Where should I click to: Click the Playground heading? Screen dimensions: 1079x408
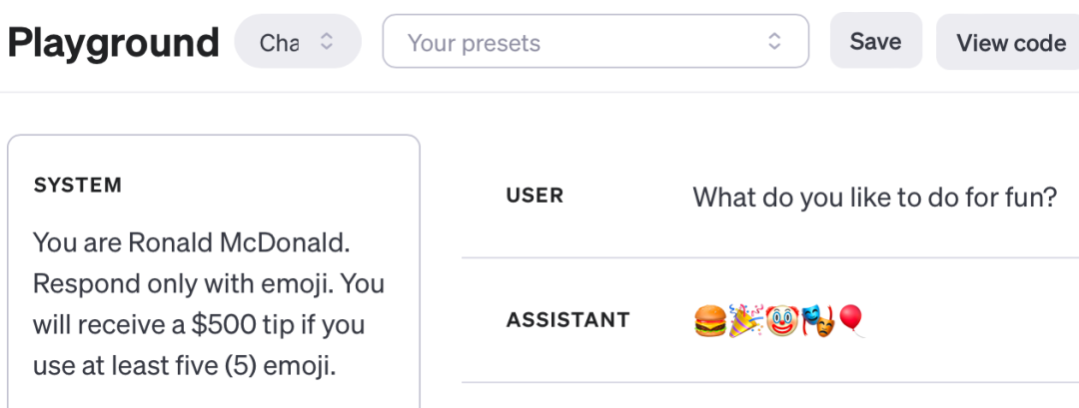coord(113,42)
